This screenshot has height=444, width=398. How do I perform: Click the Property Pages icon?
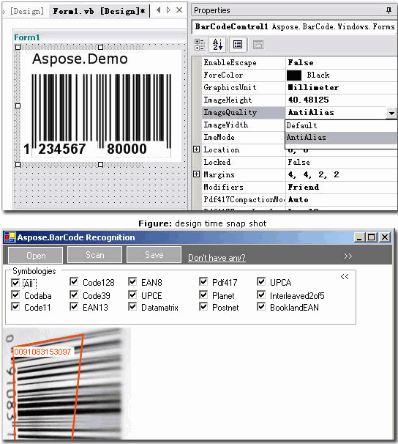coord(258,45)
